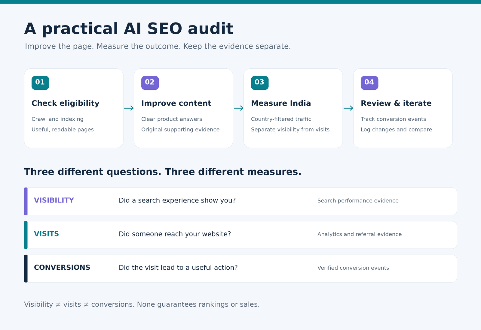Image resolution: width=481 pixels, height=330 pixels.
Task: Click 'Search performance evidence' text
Action: tap(358, 201)
